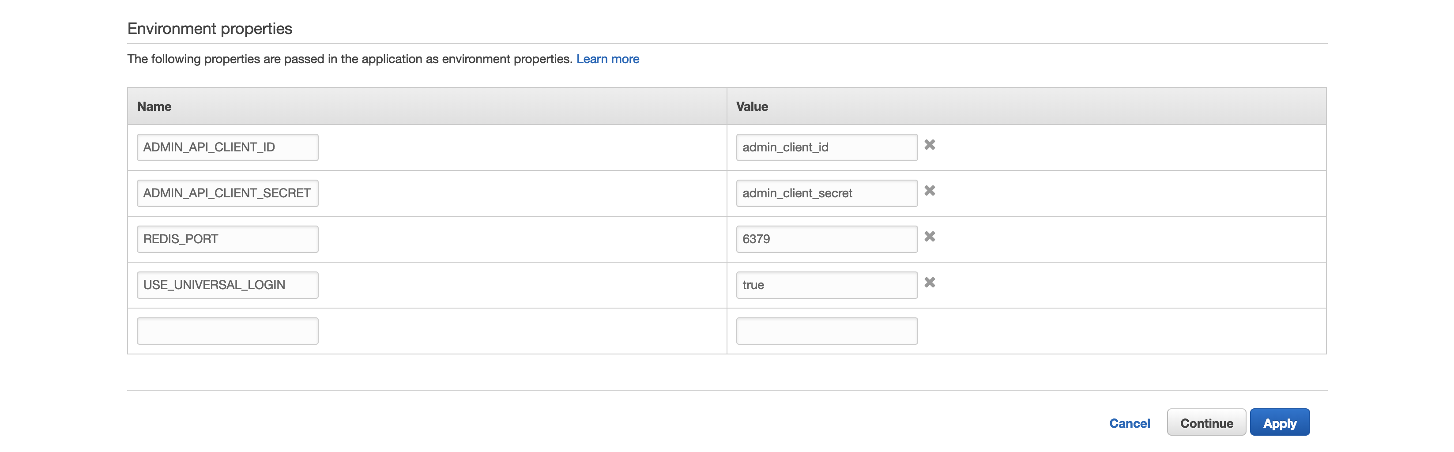Screen dimensions: 1454x452
Task: Focus the empty new property name field
Action: pos(227,331)
